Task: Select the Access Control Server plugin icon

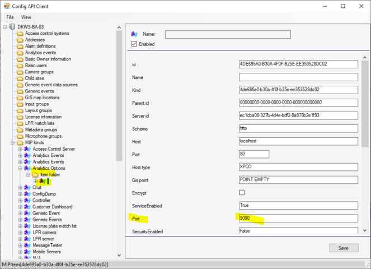Action: [27, 149]
